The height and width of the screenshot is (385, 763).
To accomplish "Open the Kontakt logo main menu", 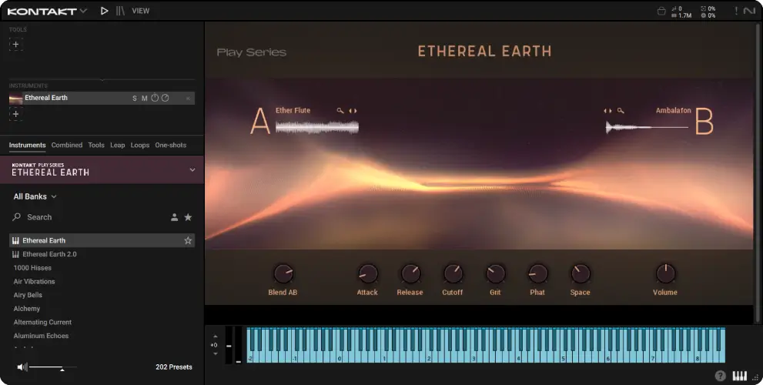I will pos(47,11).
